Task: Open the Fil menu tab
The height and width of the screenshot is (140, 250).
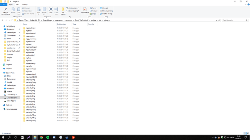Action: pos(4,5)
